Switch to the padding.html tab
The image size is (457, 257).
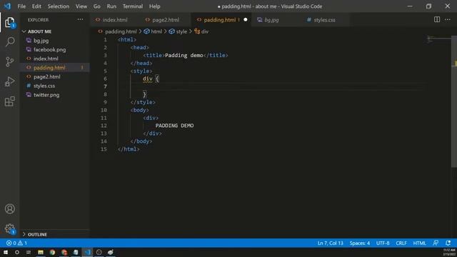point(220,19)
